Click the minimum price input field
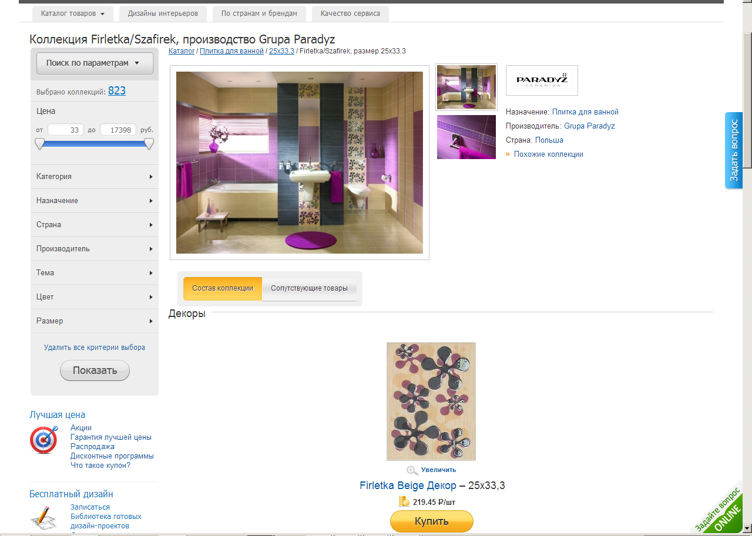Image resolution: width=752 pixels, height=536 pixels. pos(66,130)
